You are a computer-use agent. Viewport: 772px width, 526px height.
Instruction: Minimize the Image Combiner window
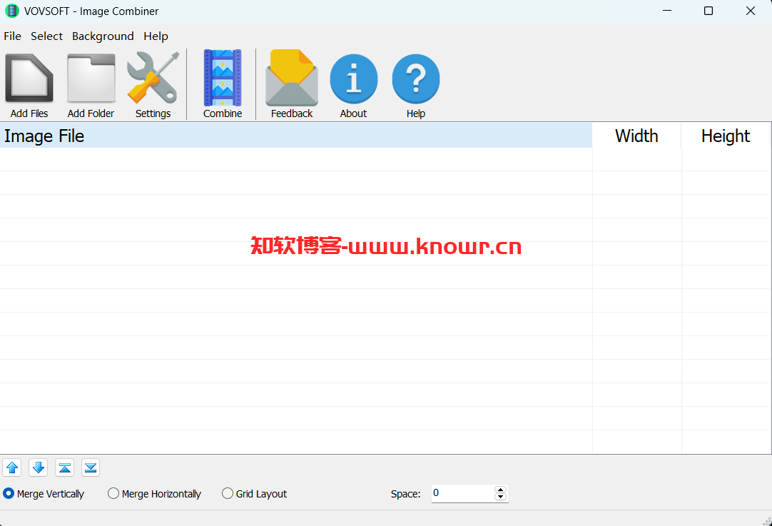pos(667,11)
